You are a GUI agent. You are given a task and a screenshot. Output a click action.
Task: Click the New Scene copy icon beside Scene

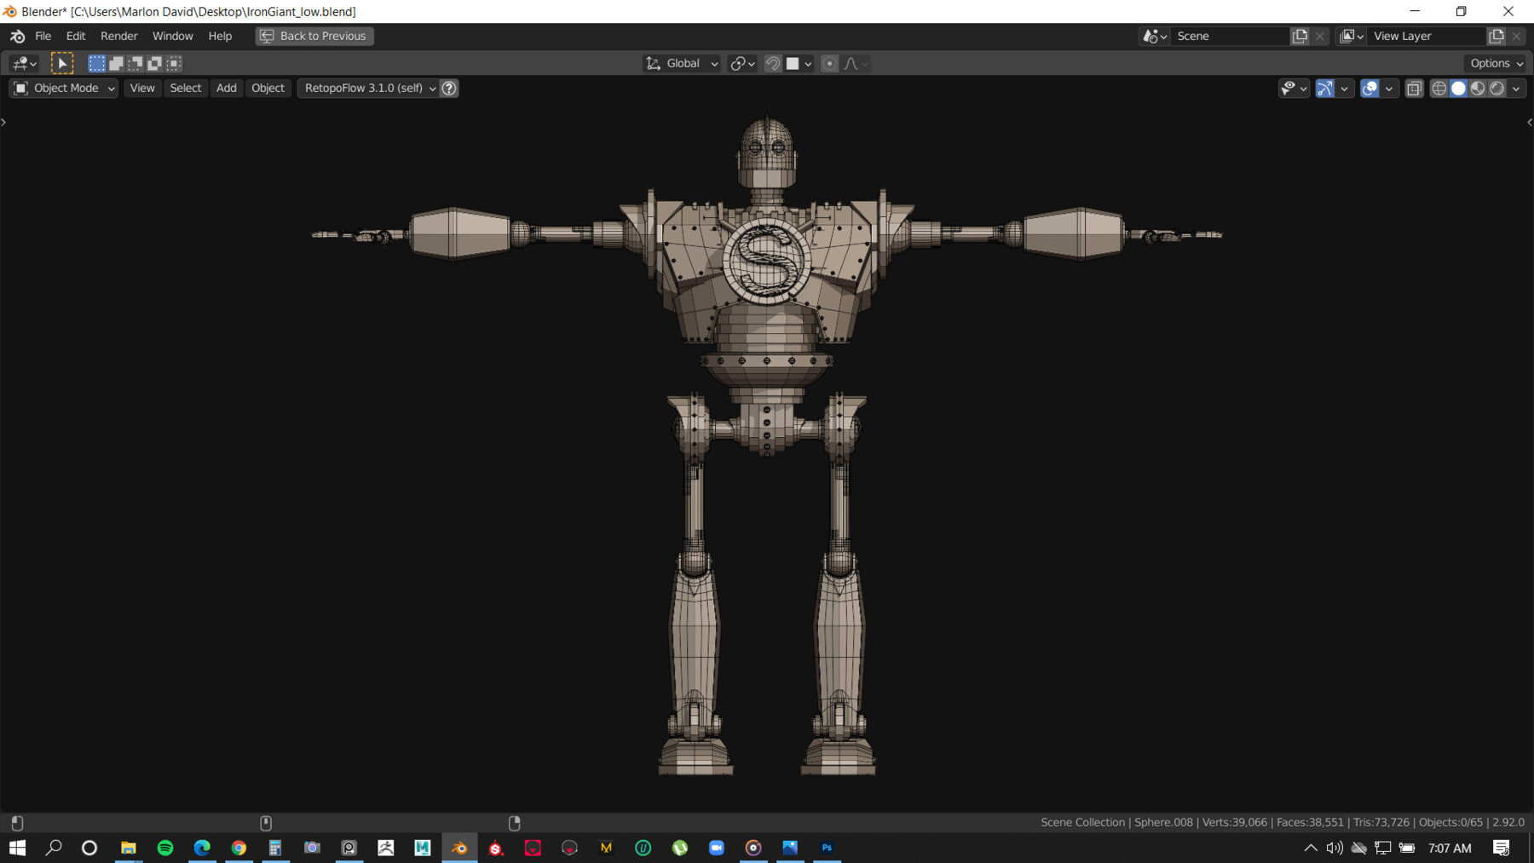coord(1299,36)
